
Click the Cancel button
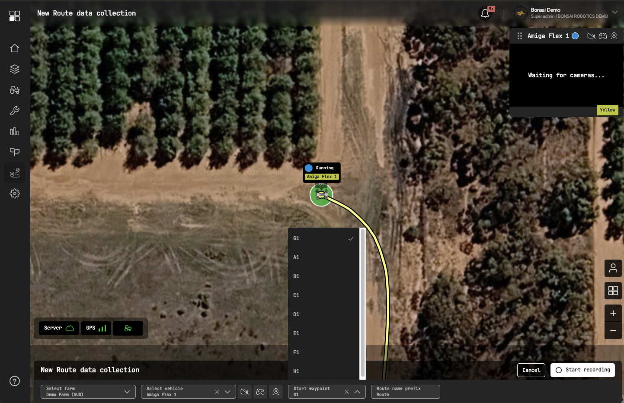point(531,370)
